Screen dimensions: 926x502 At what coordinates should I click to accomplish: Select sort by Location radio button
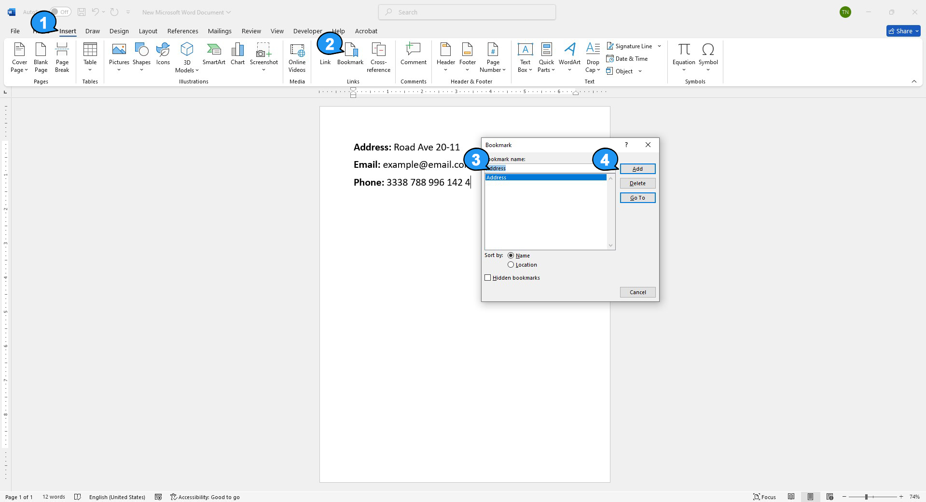coord(511,265)
